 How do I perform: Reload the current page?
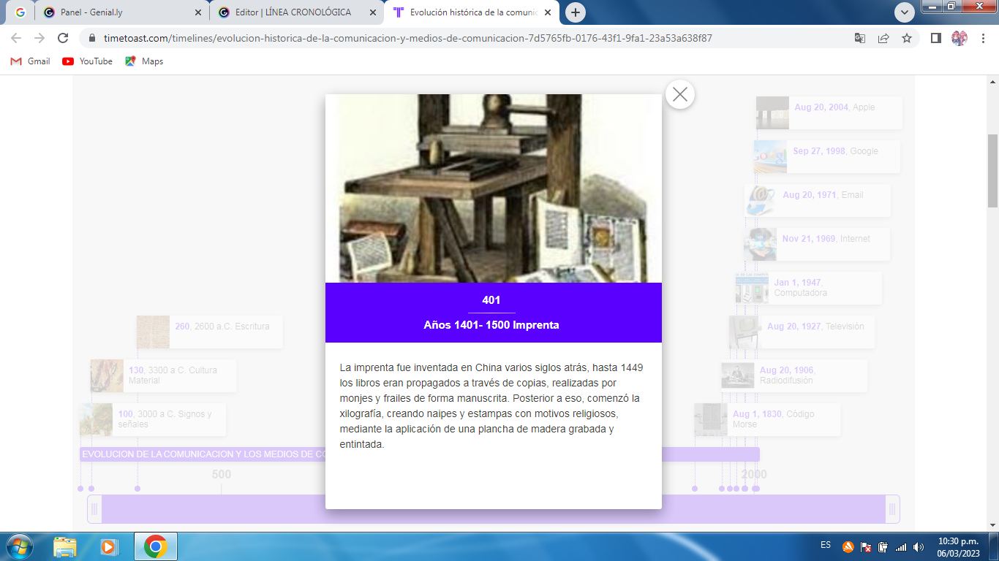(x=63, y=38)
